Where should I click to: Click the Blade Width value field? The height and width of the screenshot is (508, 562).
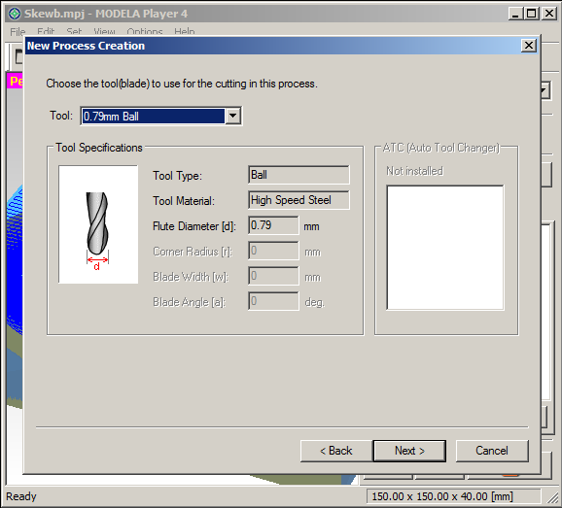point(273,276)
